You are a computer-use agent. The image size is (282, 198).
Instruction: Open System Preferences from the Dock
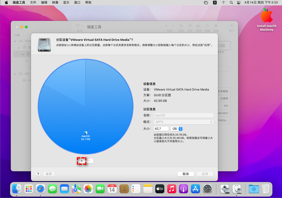[x=207, y=189]
